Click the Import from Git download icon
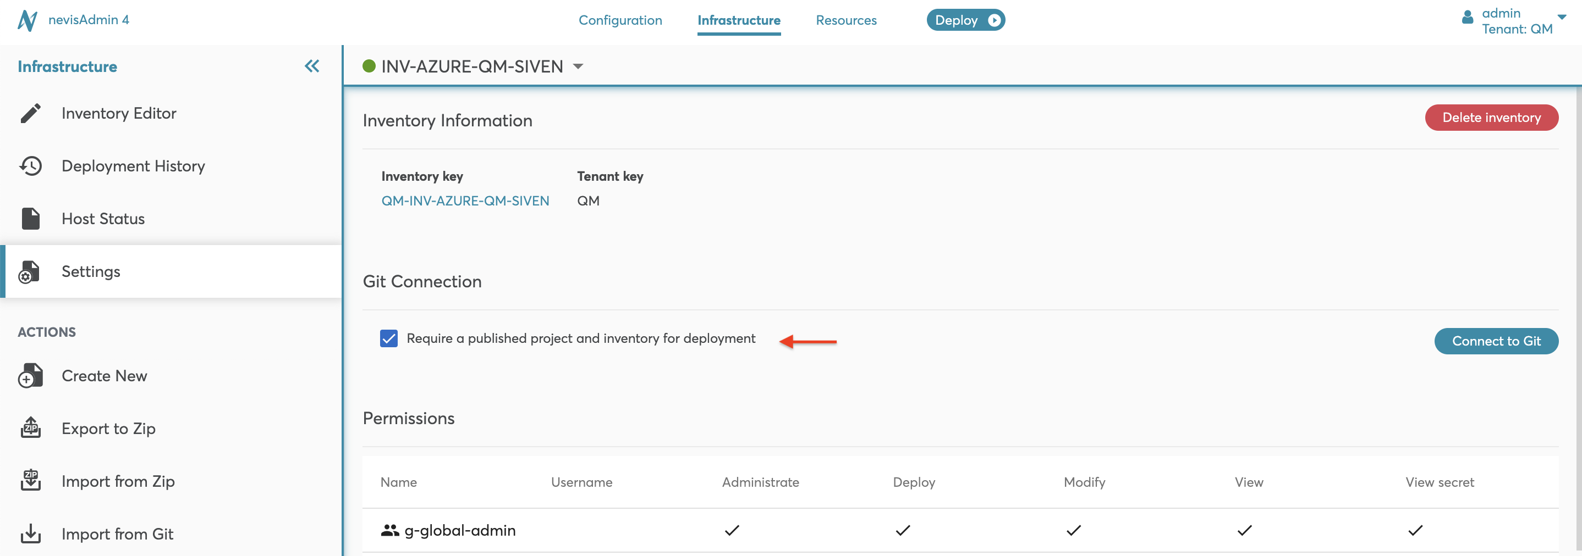The image size is (1582, 556). point(31,534)
